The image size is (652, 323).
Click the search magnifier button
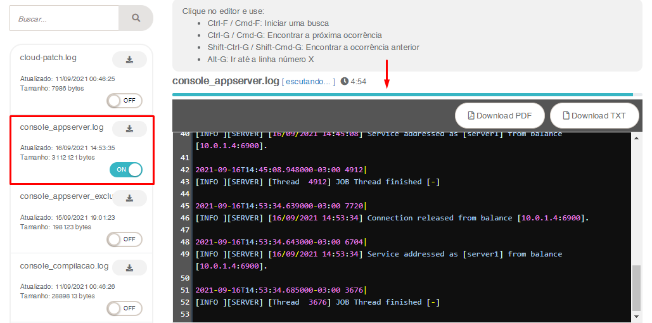point(136,18)
